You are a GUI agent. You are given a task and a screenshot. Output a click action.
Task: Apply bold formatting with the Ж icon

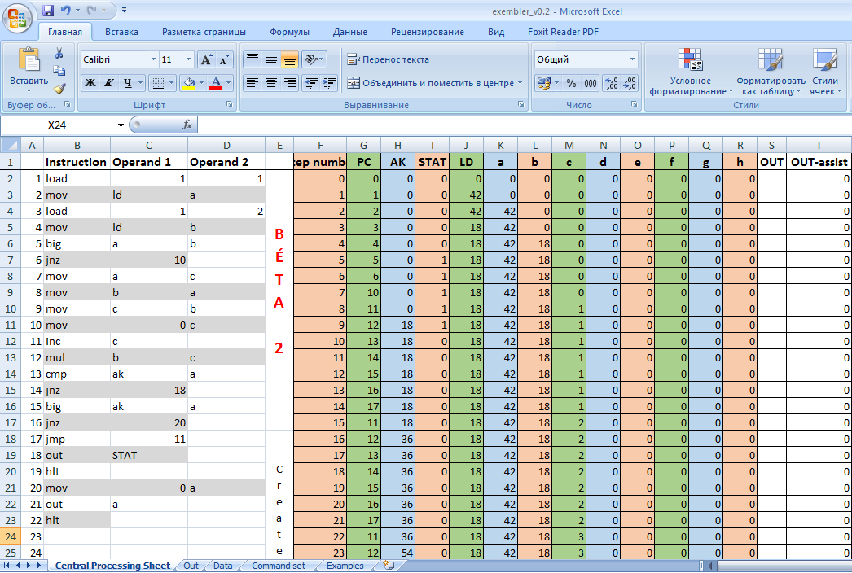click(x=90, y=84)
